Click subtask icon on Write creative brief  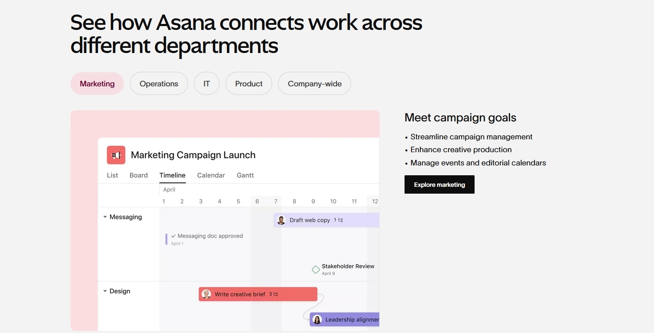point(276,294)
